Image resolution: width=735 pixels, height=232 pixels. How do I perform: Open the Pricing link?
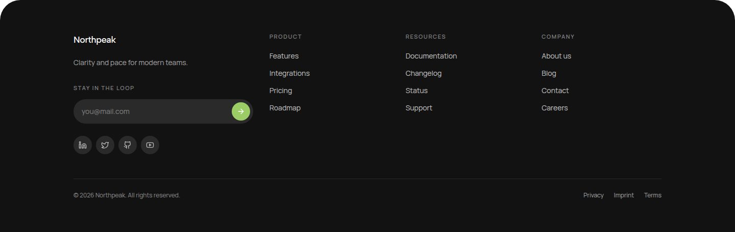[x=281, y=91]
